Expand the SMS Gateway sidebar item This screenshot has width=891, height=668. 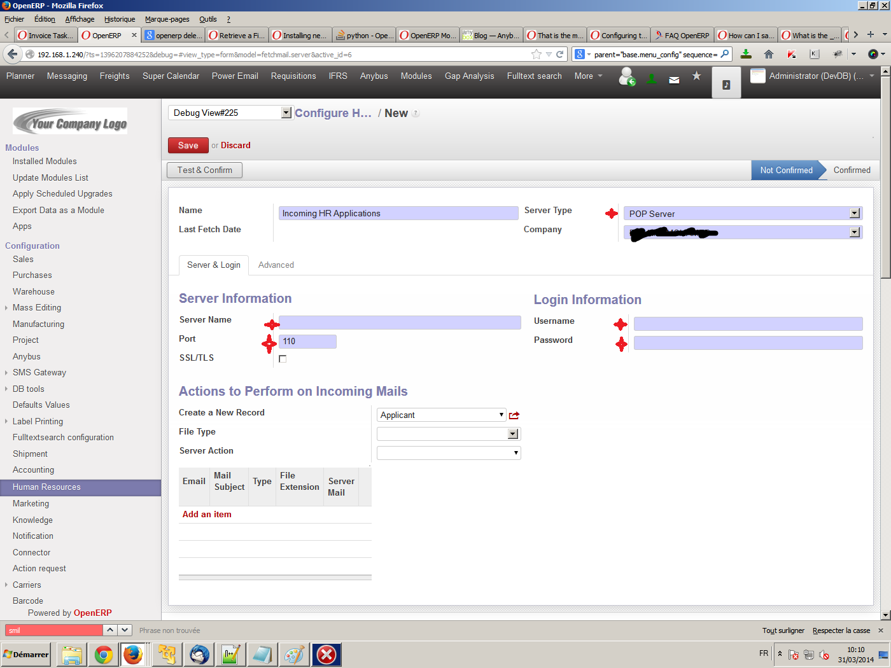tap(39, 372)
